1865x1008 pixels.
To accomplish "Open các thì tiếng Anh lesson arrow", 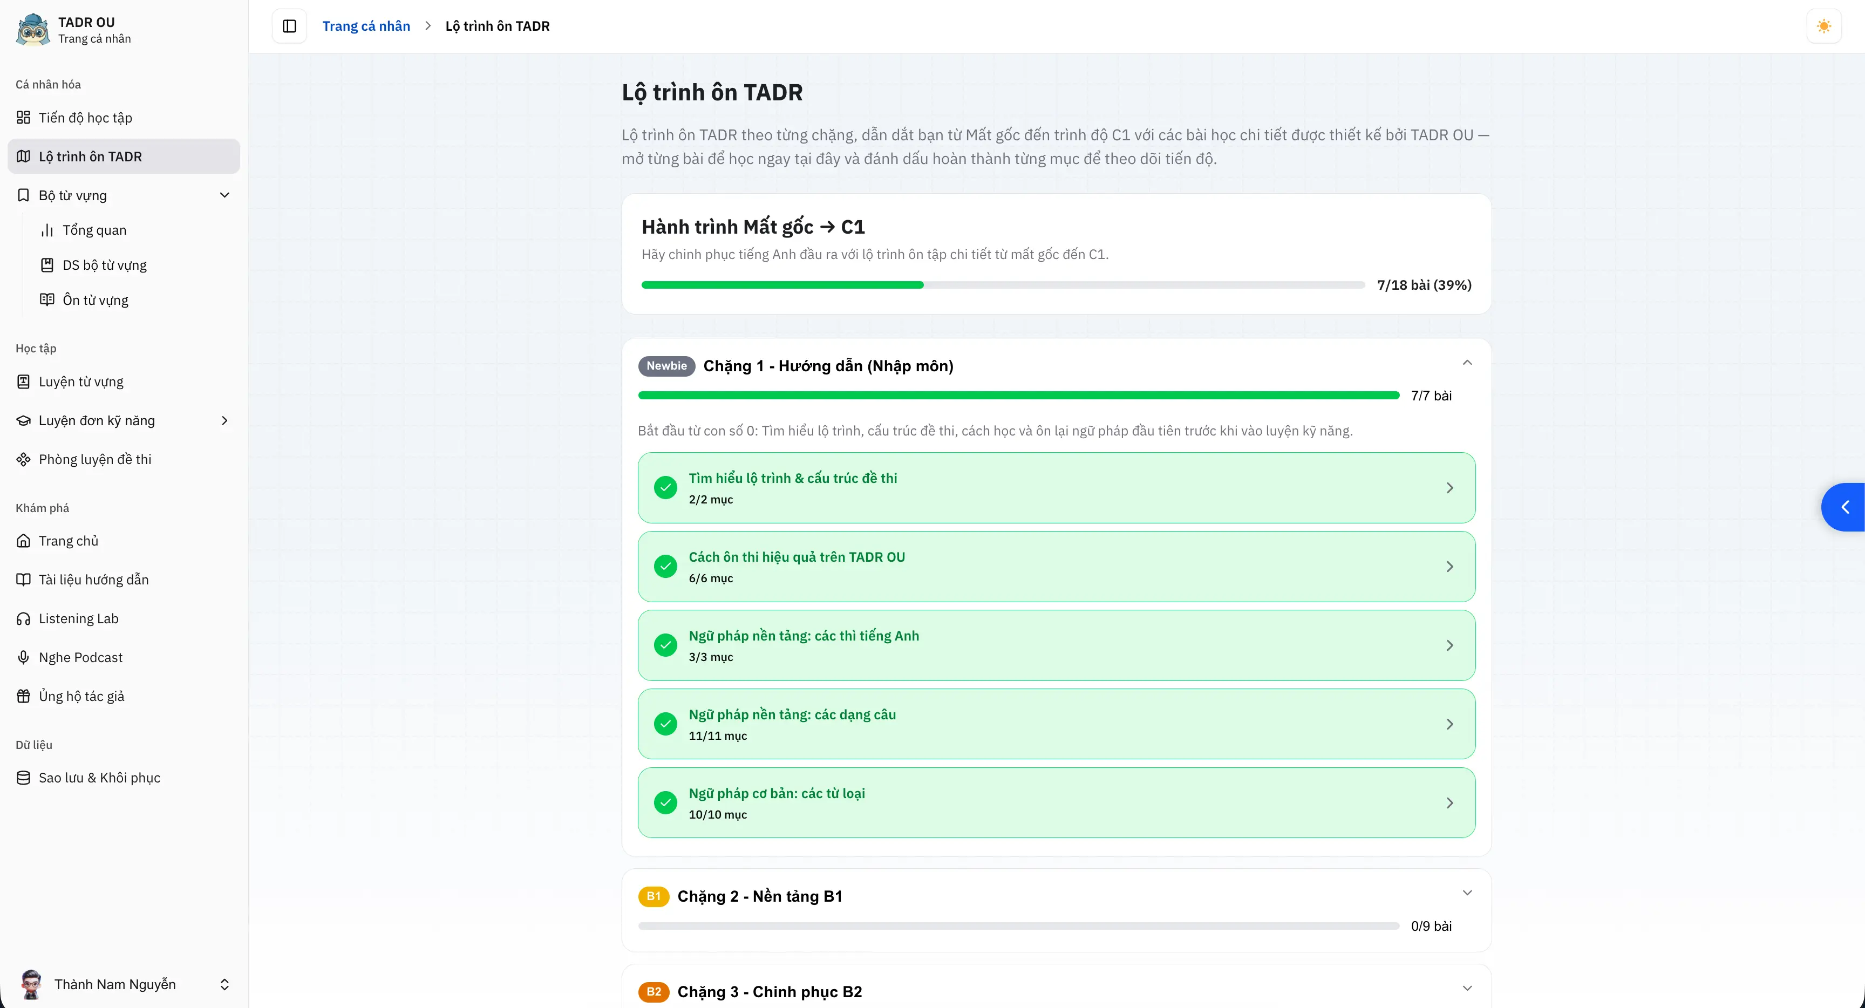I will [1449, 645].
